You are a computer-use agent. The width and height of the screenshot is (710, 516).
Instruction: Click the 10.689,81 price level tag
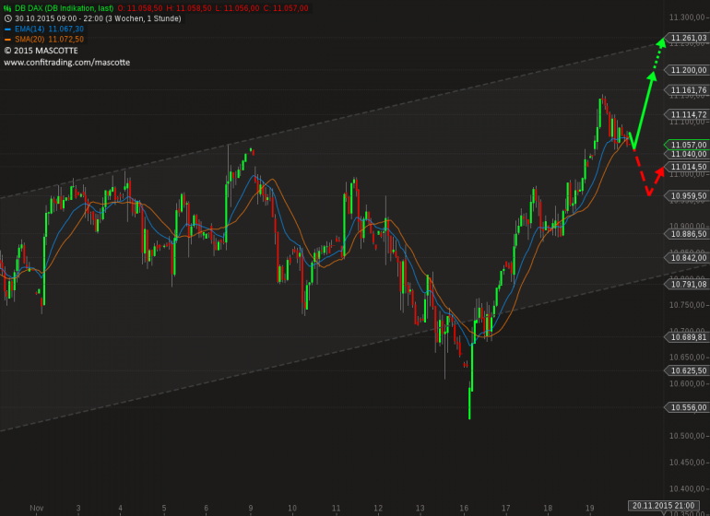686,337
